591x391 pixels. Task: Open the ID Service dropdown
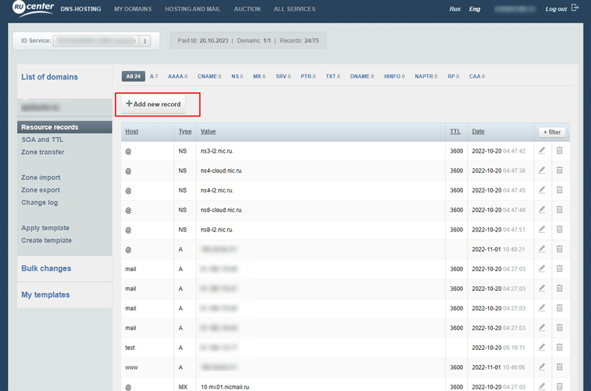102,41
